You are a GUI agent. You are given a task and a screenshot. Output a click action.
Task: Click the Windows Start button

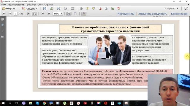click(3, 103)
